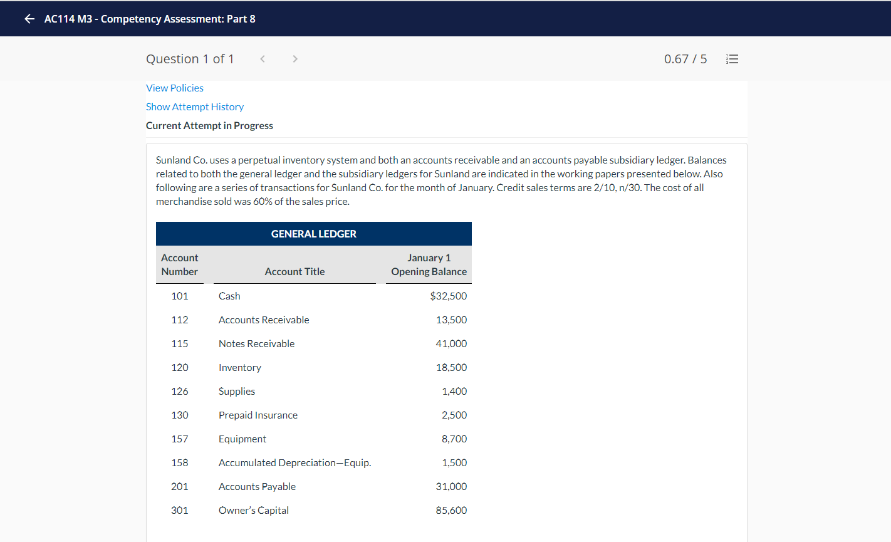Click the back arrow beside AC114 M3
891x542 pixels.
[29, 19]
